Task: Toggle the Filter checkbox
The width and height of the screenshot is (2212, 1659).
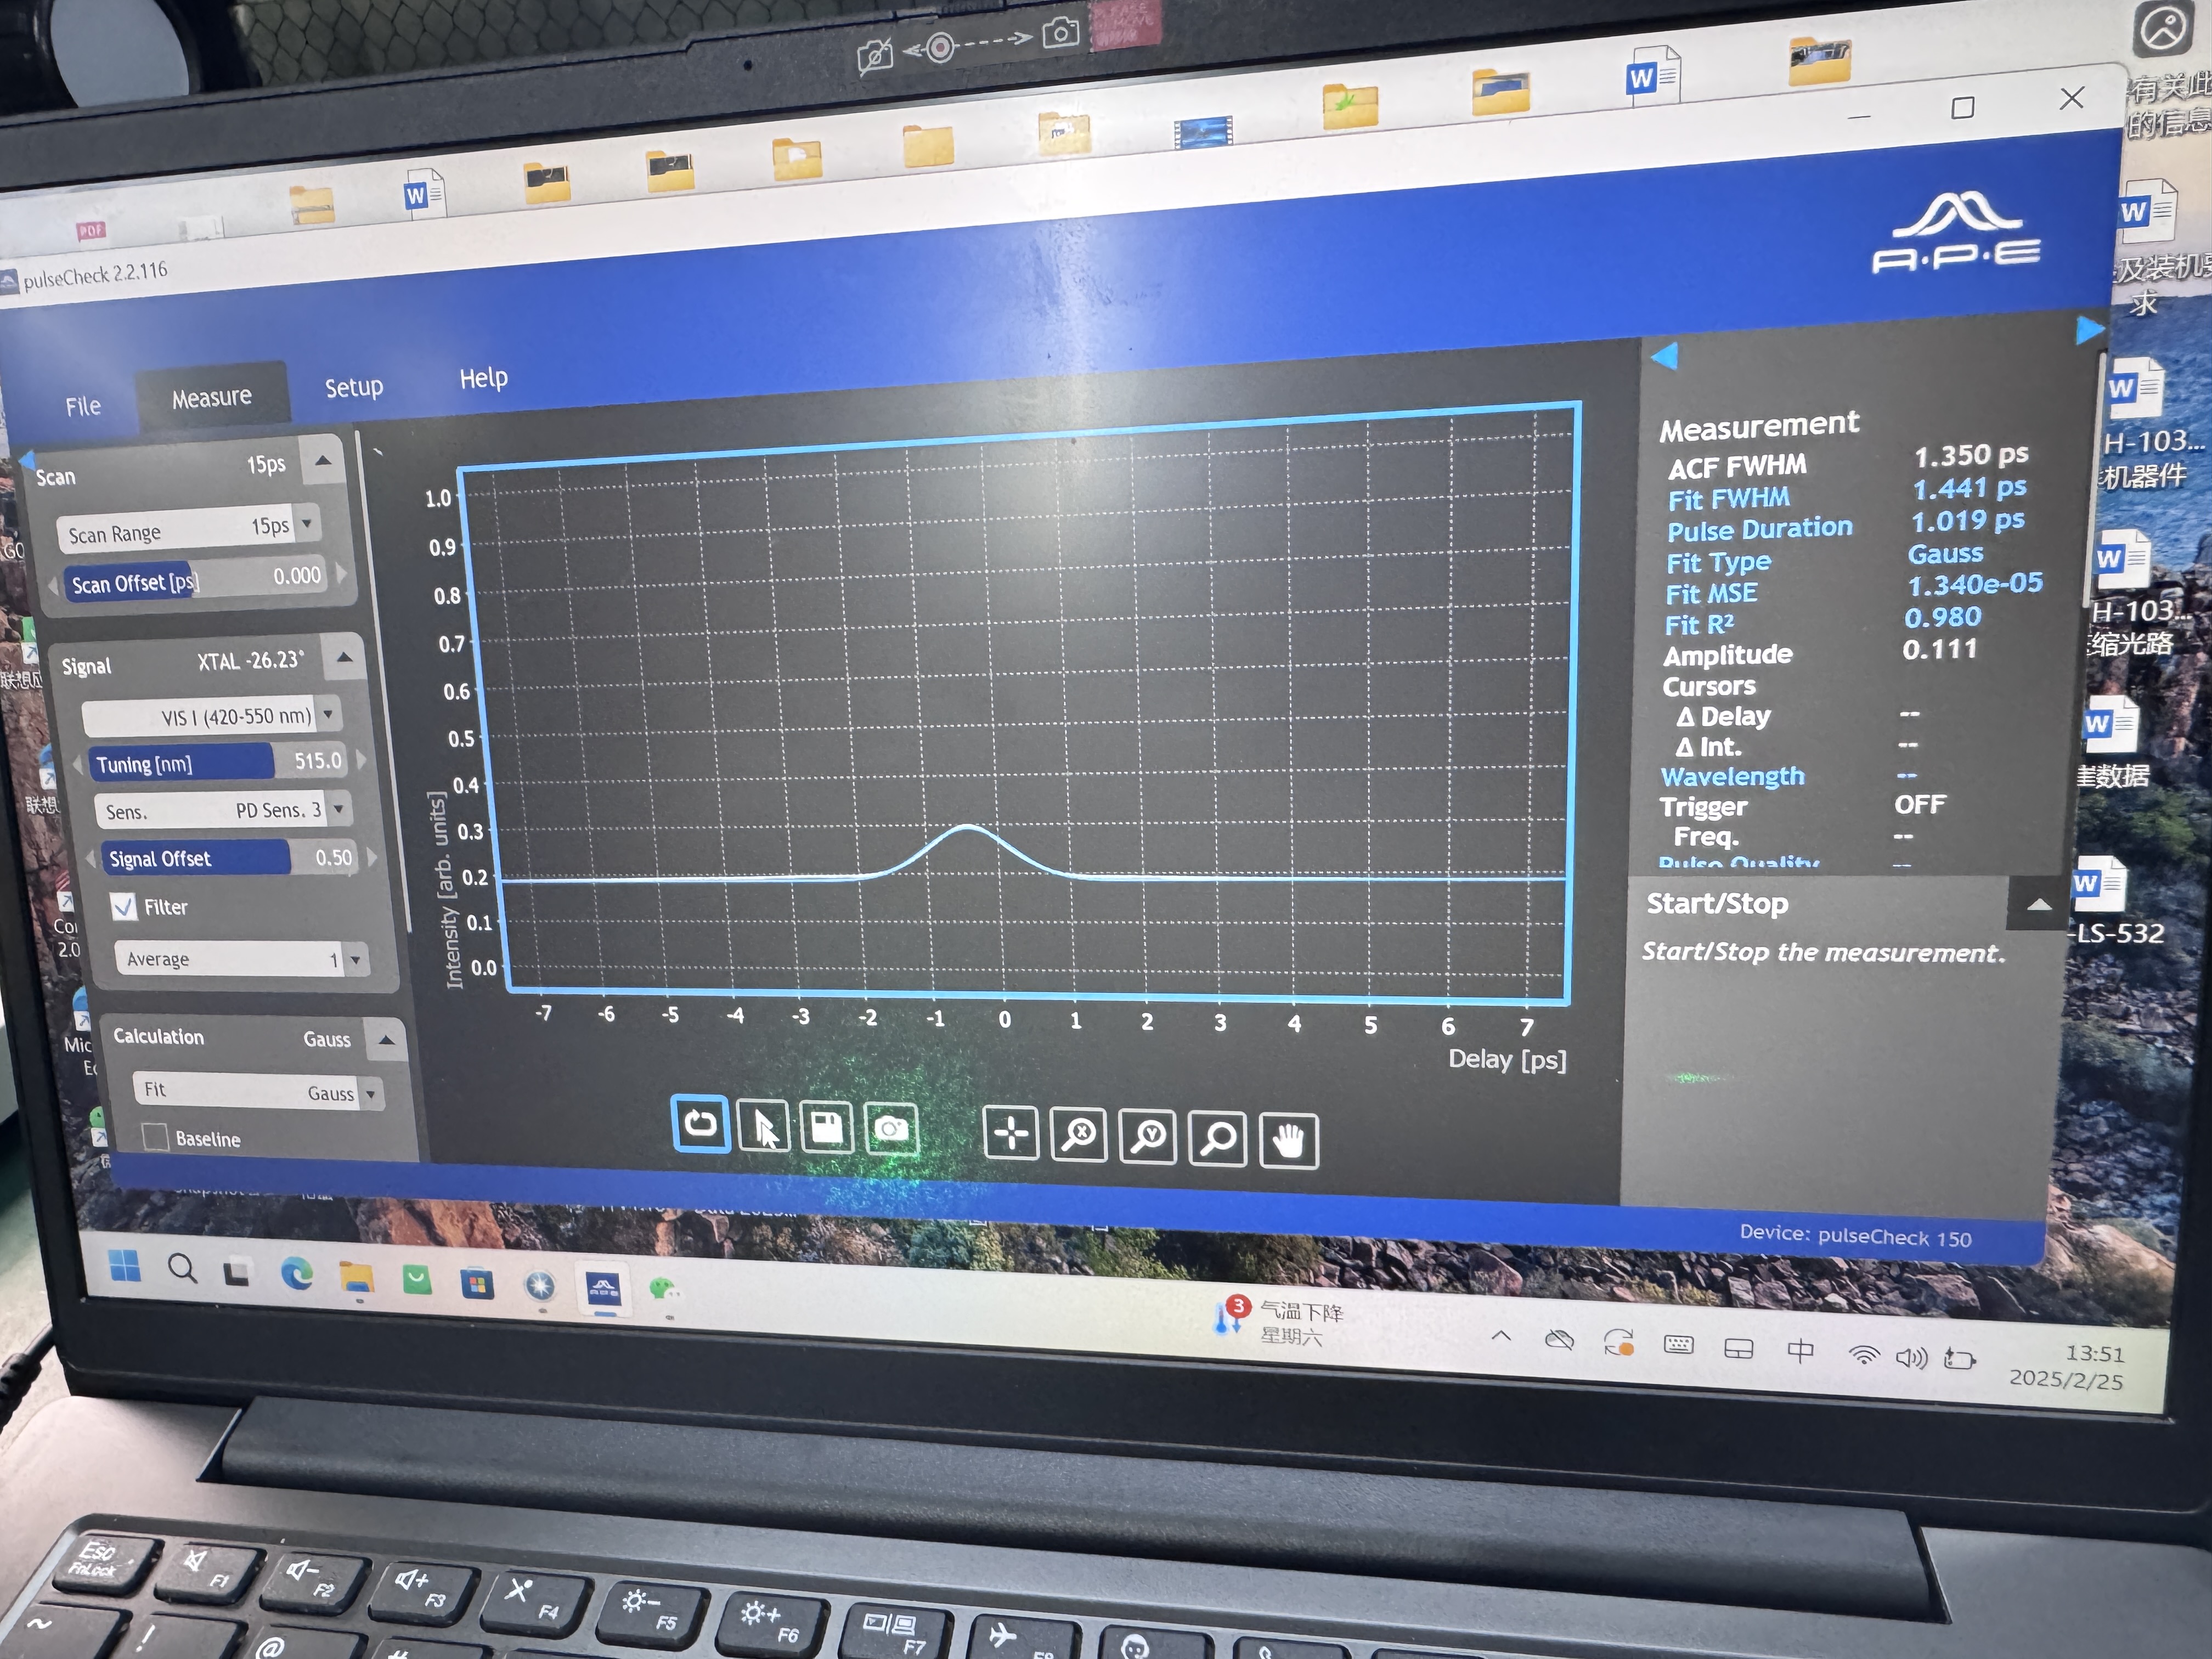Action: coord(124,907)
